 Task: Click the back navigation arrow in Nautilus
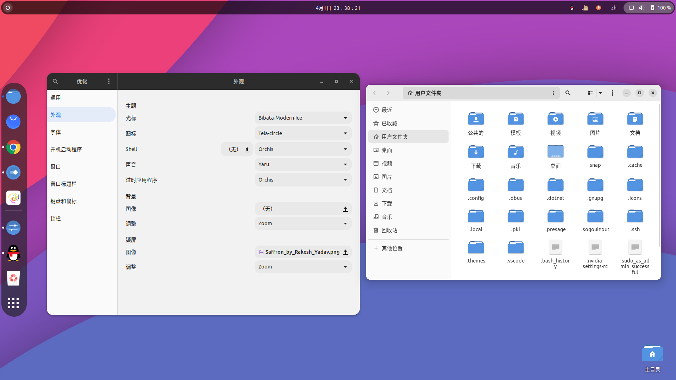(x=375, y=93)
